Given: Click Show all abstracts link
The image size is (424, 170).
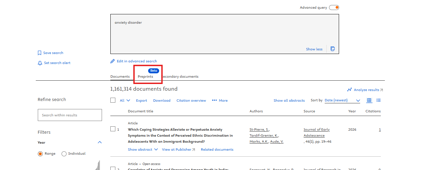Looking at the screenshot, I should 289,100.
